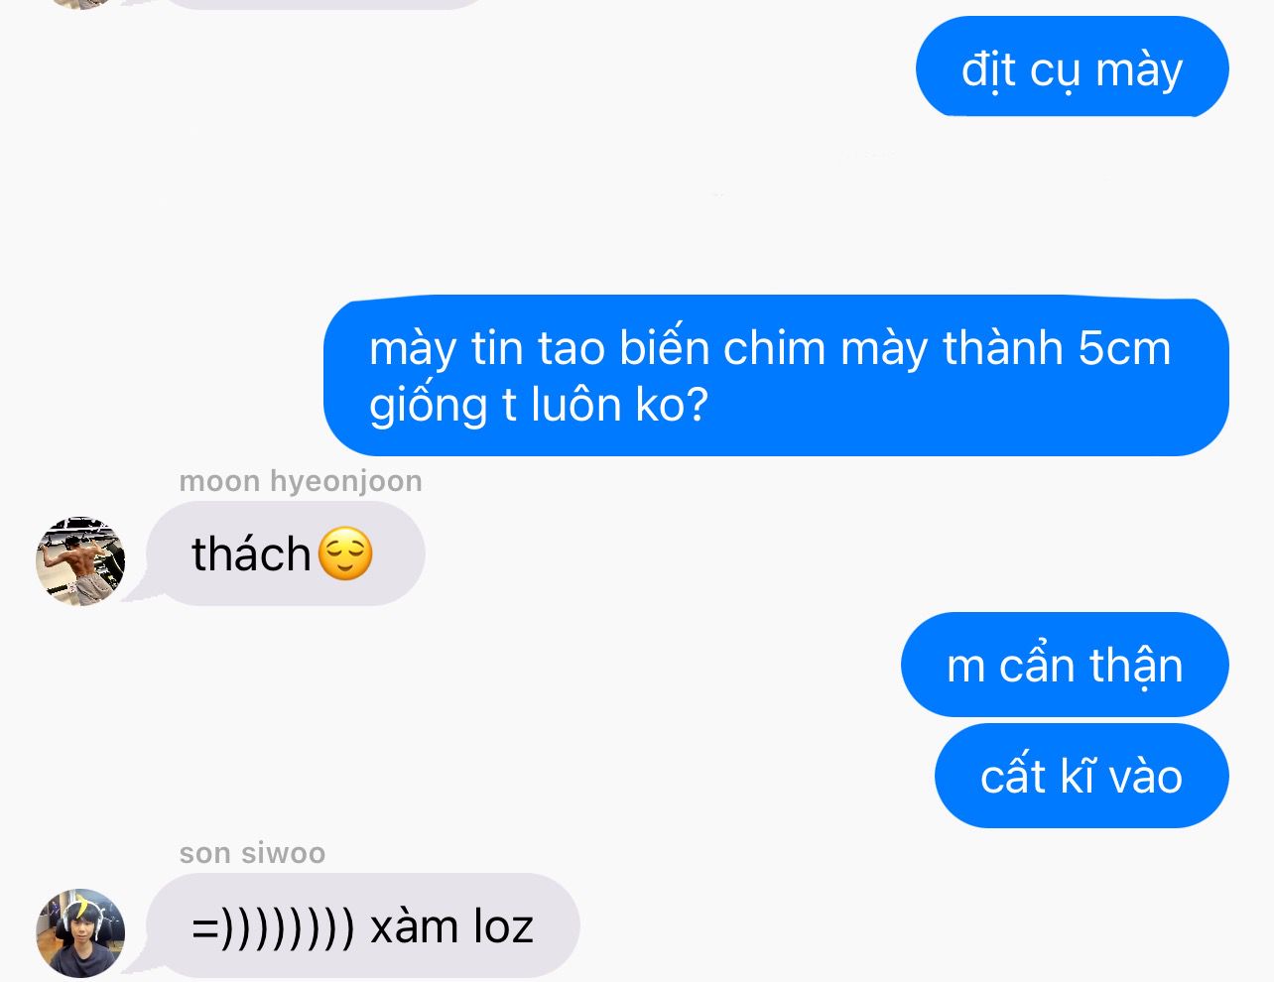This screenshot has width=1274, height=982.
Task: Open the "moon hyeonjoon" sender name label
Action: click(301, 481)
